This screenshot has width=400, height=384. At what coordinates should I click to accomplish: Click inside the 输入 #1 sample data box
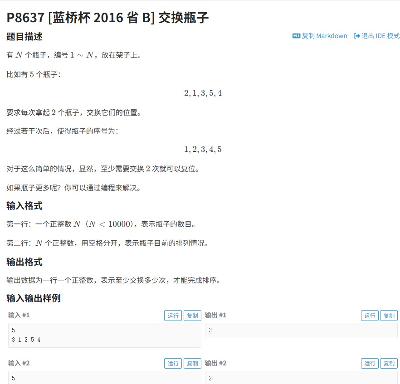coord(104,335)
